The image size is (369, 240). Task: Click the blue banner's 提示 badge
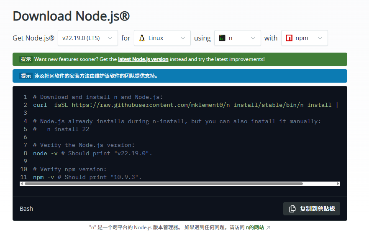(x=26, y=76)
